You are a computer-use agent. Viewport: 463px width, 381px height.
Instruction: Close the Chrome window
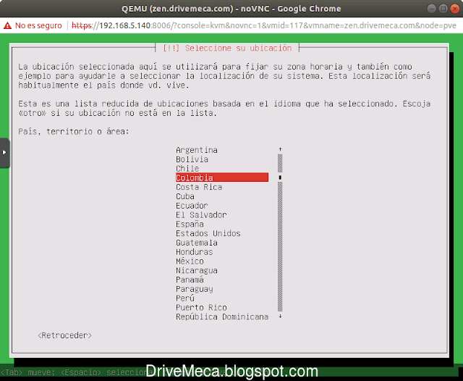[x=454, y=9]
